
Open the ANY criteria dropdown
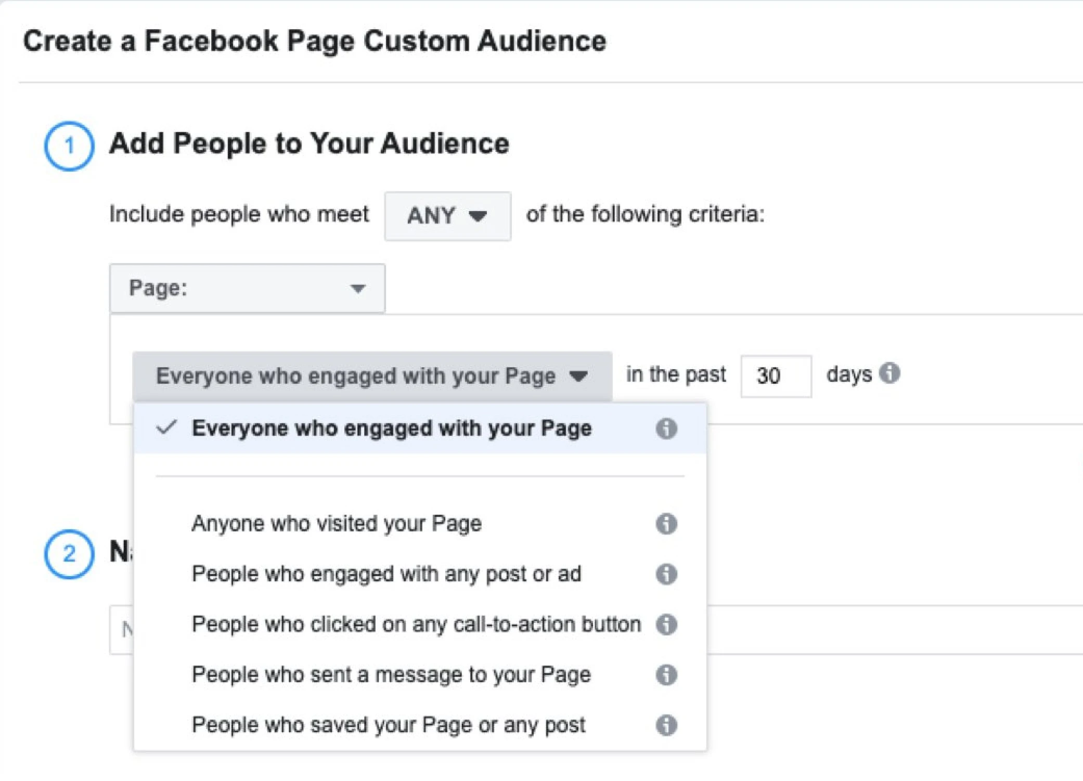pyautogui.click(x=447, y=216)
